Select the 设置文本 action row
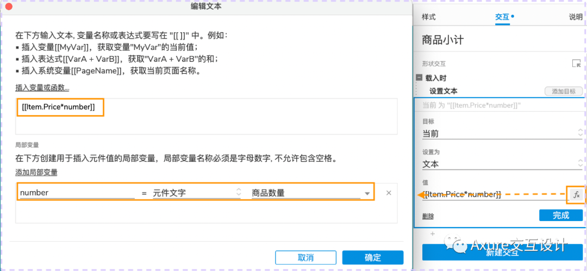This screenshot has width=587, height=271. pos(444,91)
